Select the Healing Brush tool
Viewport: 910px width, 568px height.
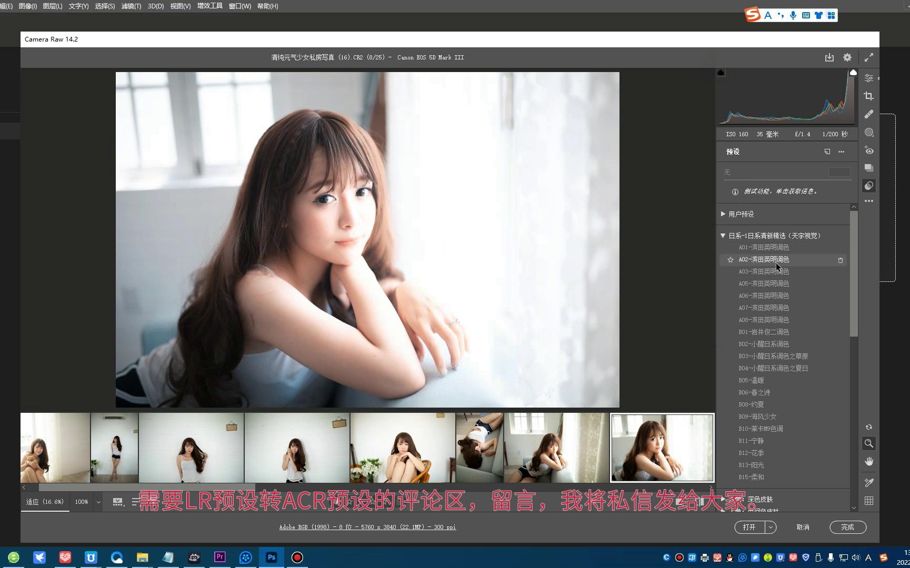click(x=869, y=114)
